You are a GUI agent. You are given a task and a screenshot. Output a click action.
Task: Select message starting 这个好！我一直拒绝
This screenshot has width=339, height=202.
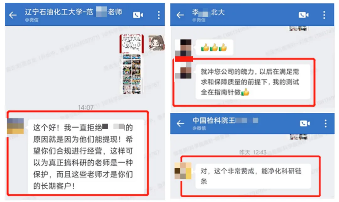(86, 157)
